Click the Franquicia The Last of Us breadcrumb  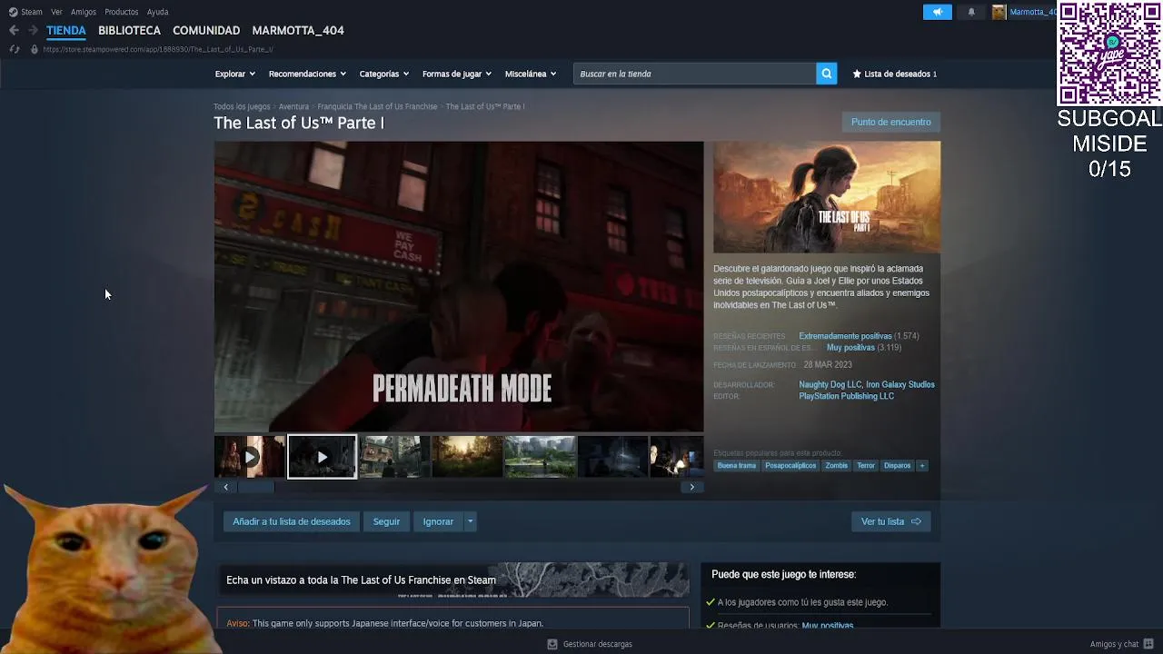click(x=377, y=106)
